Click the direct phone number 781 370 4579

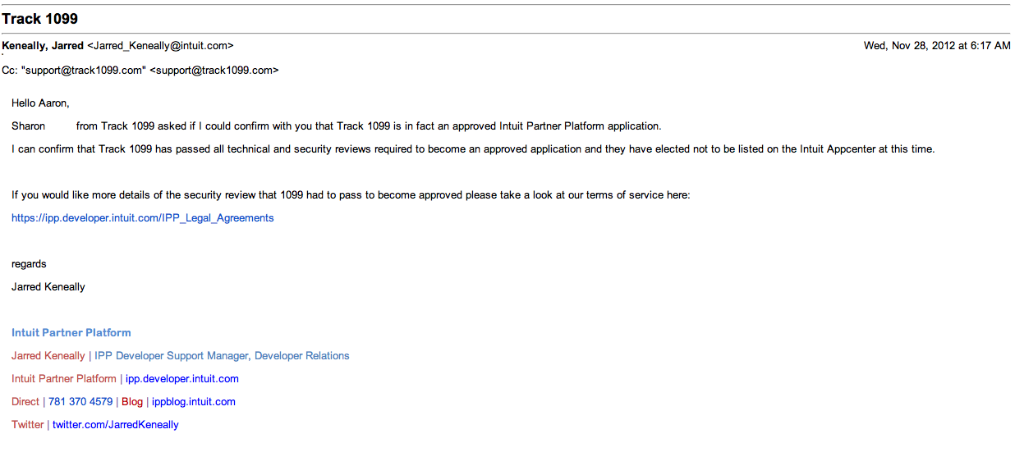tap(80, 402)
